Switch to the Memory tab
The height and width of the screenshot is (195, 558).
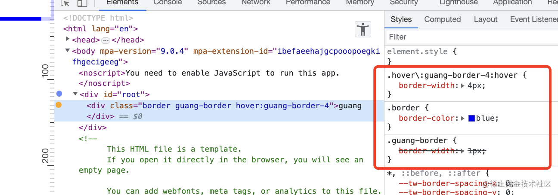[360, 2]
